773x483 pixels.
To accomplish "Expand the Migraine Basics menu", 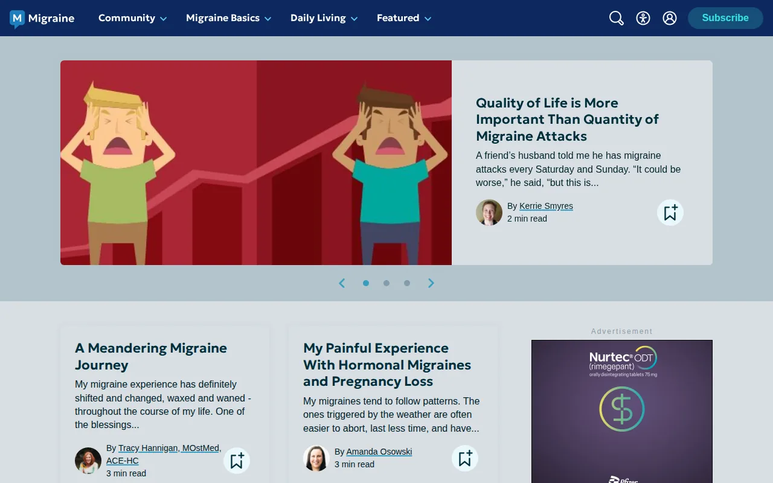I will (x=229, y=18).
